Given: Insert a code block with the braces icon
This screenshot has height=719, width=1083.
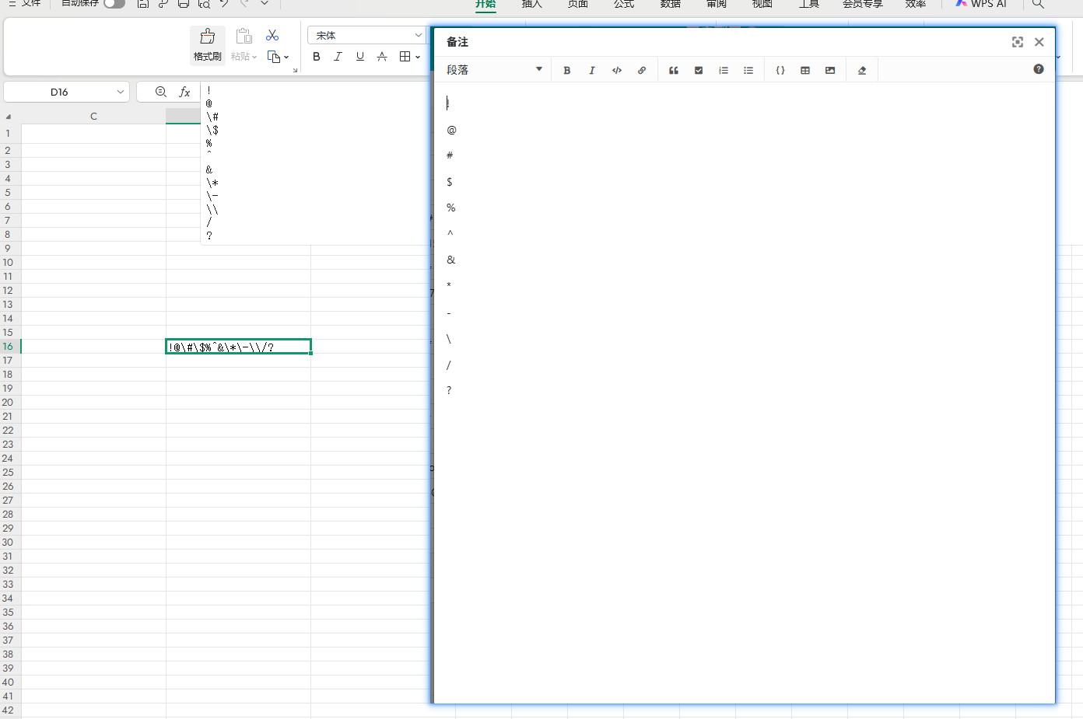Looking at the screenshot, I should tap(780, 70).
